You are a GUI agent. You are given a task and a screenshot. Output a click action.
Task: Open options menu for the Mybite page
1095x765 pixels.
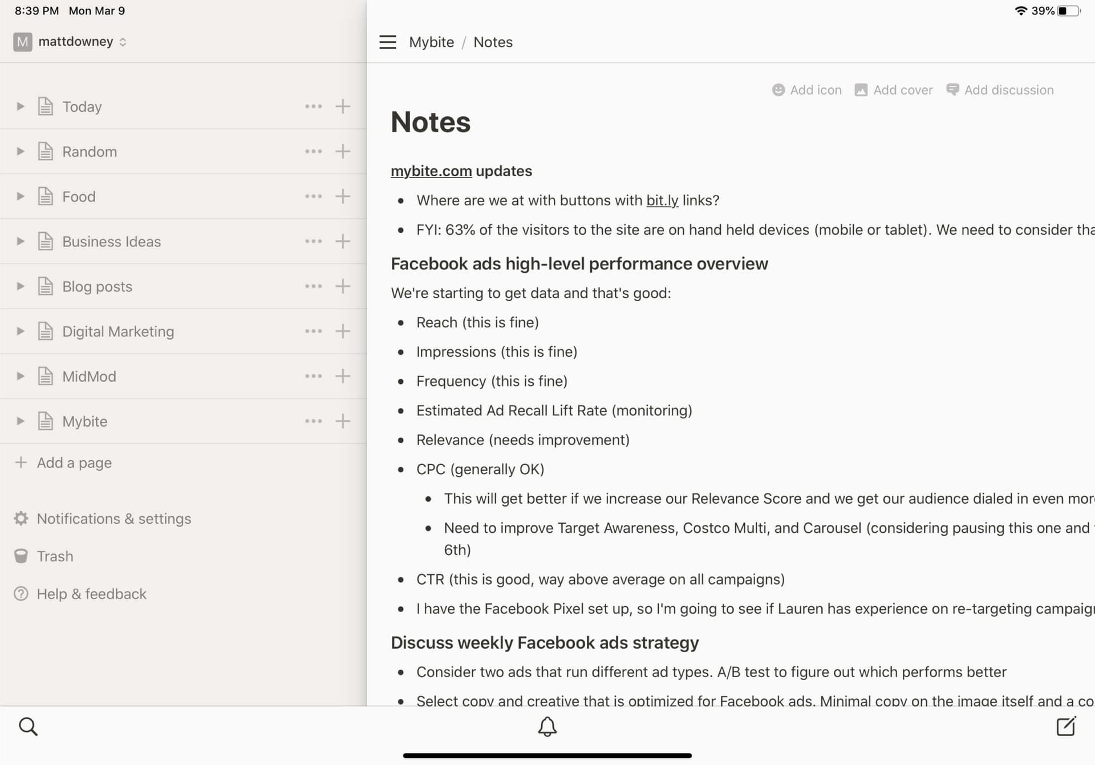313,421
